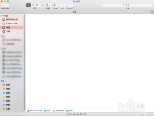Click the edit tags toolbar button
This screenshot has height=116, width=154.
click(71, 5)
